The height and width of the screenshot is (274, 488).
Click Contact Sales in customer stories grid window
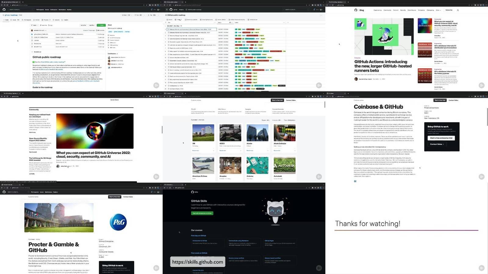coord(291,100)
